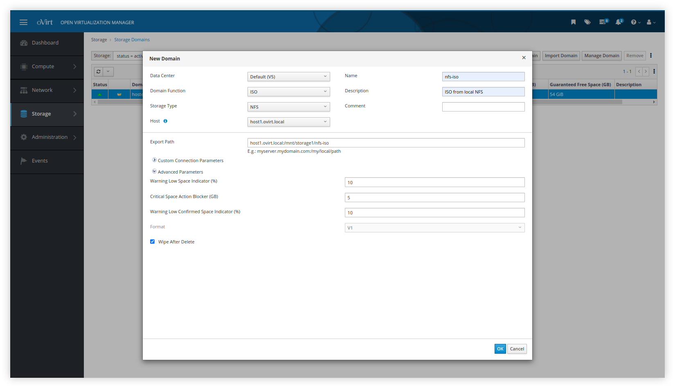Expand Compute sidebar menu
The height and width of the screenshot is (388, 675).
(x=47, y=67)
